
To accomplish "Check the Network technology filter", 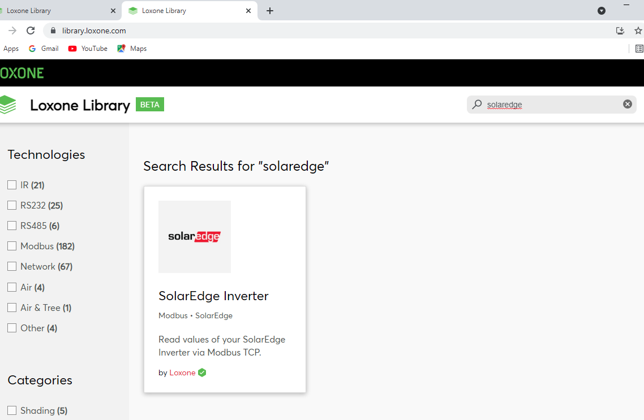I will click(x=12, y=266).
